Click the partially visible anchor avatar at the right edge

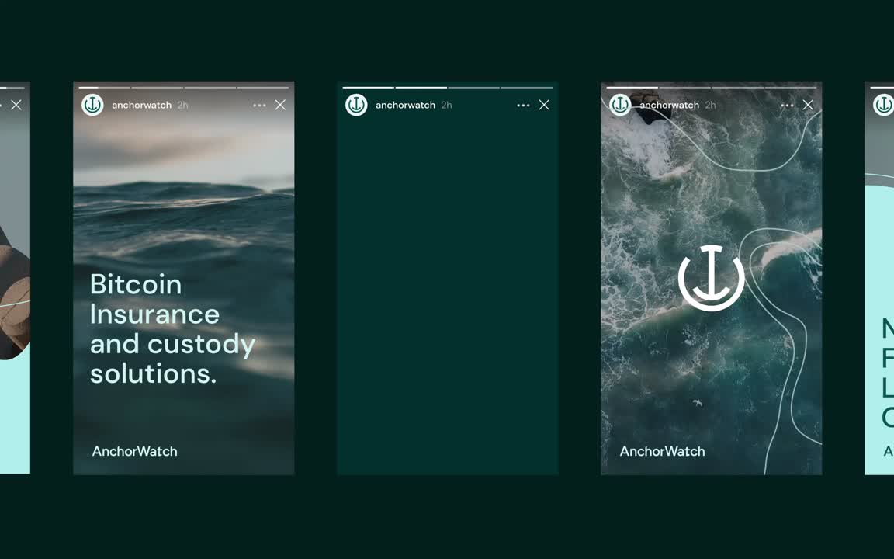point(883,104)
